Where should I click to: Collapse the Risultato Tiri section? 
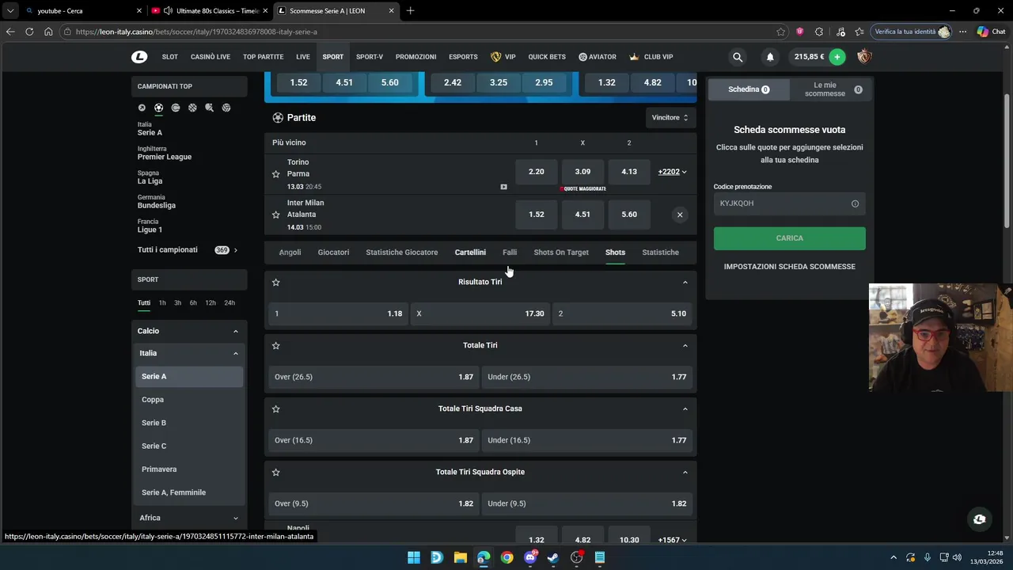pos(685,282)
